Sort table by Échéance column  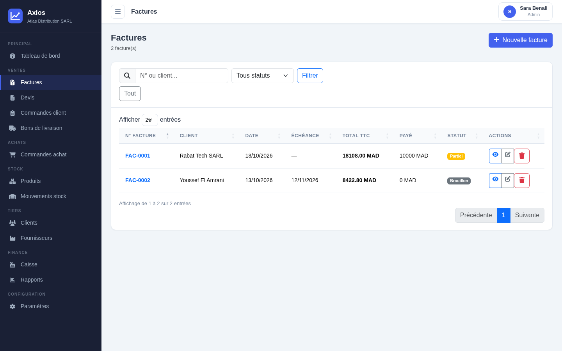tap(311, 136)
